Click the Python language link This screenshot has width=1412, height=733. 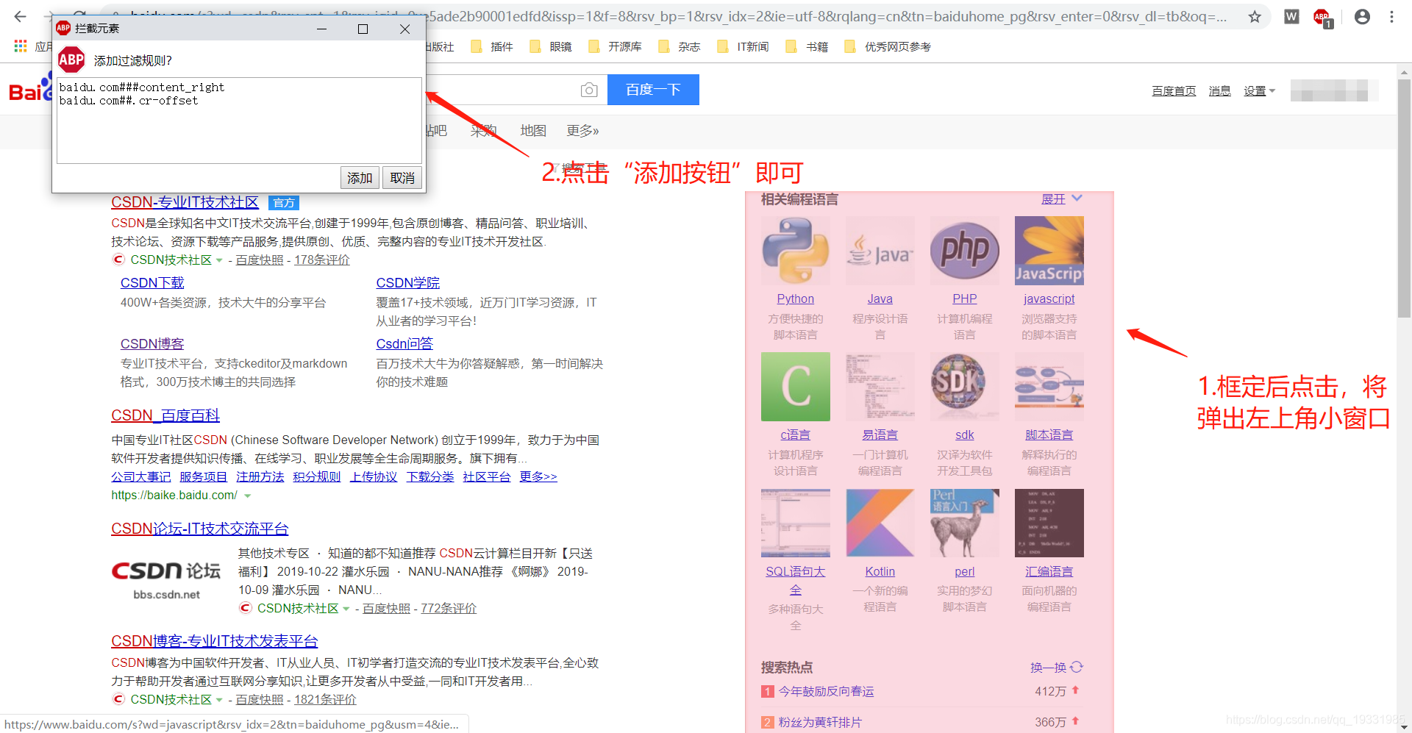pos(796,298)
